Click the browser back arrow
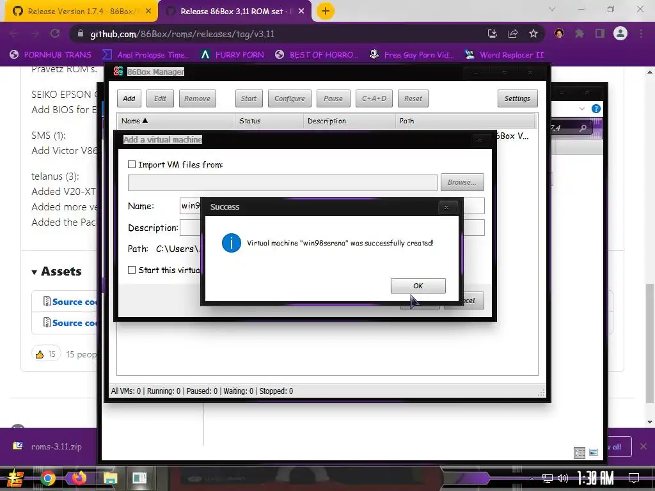 (x=13, y=34)
